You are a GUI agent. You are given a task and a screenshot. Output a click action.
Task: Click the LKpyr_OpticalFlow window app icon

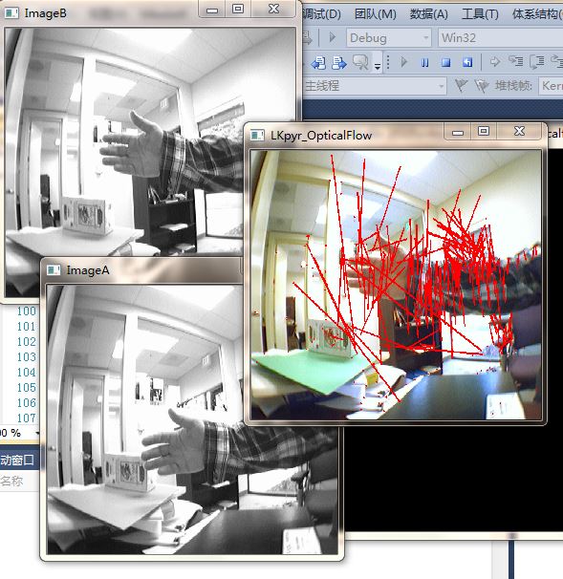[x=257, y=135]
